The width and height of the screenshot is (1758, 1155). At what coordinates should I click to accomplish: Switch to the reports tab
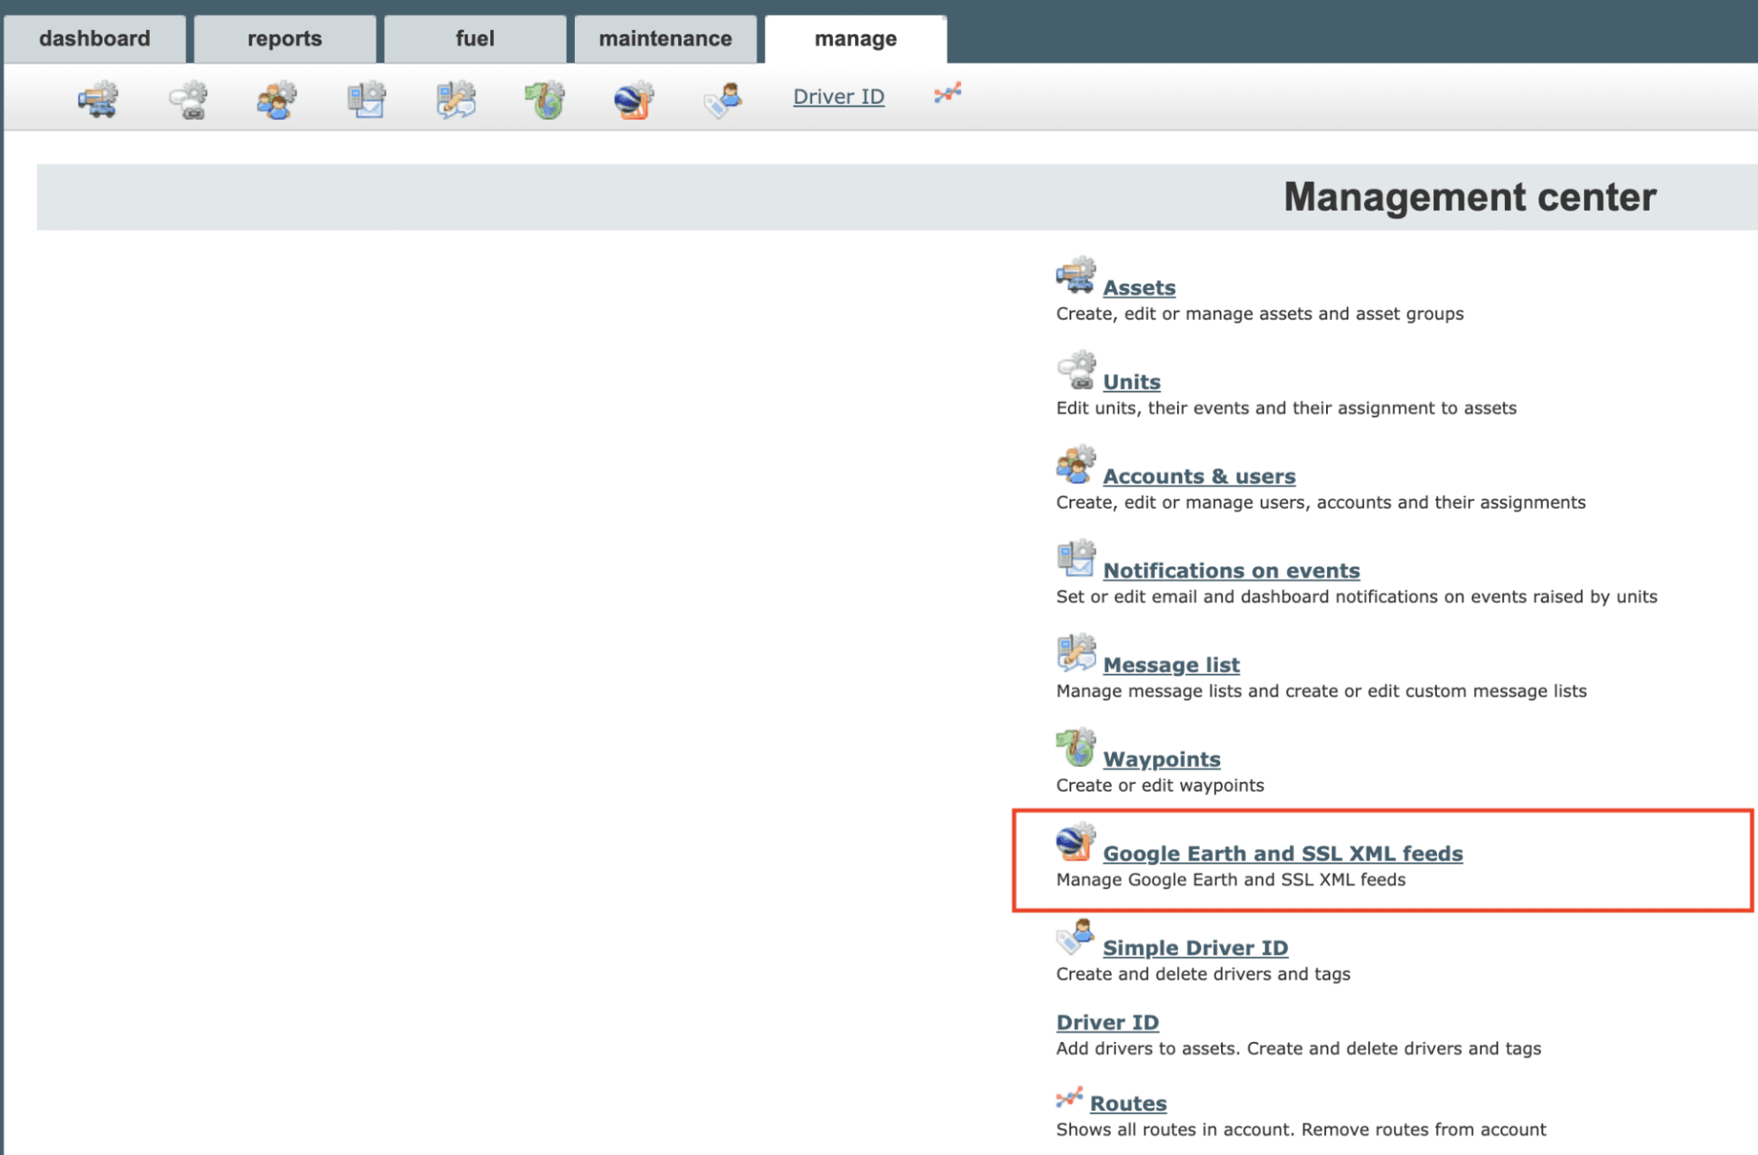tap(284, 38)
